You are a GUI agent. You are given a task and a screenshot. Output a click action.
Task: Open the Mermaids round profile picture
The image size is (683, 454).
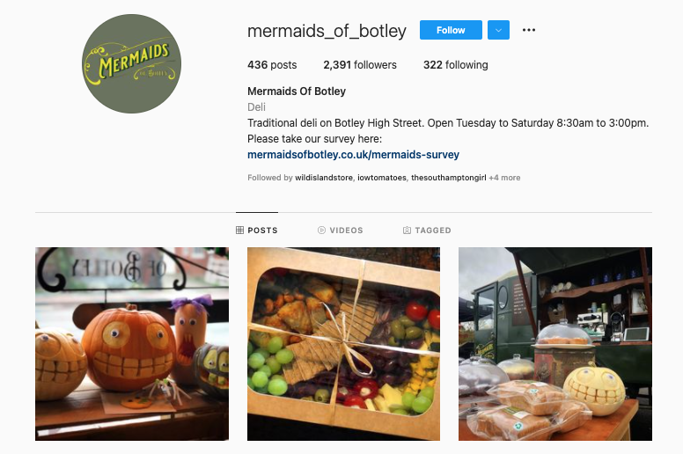pyautogui.click(x=131, y=64)
